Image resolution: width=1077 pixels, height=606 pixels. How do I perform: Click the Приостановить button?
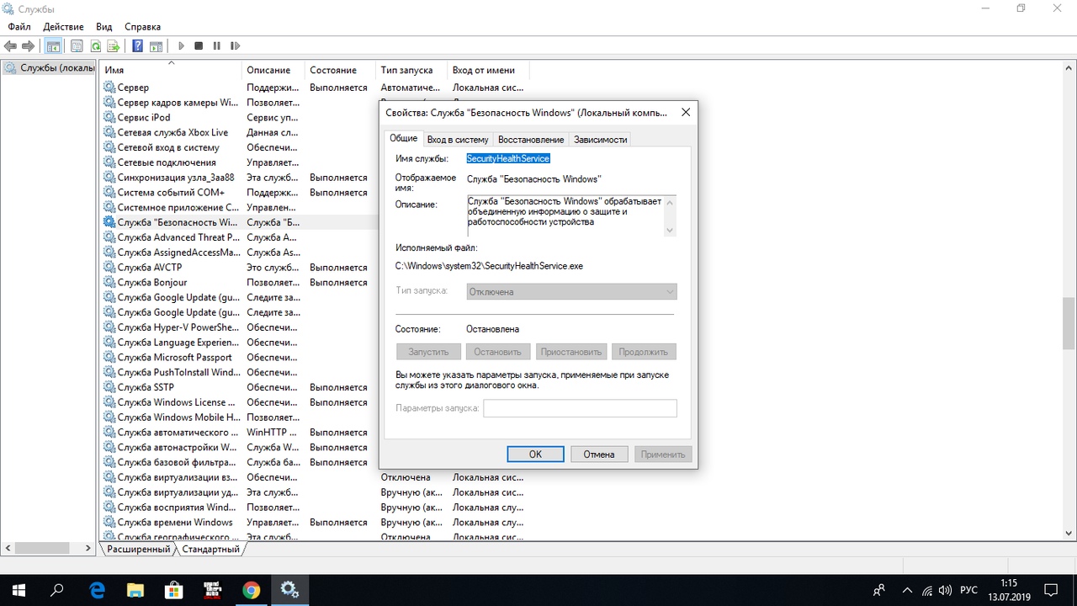pyautogui.click(x=571, y=352)
